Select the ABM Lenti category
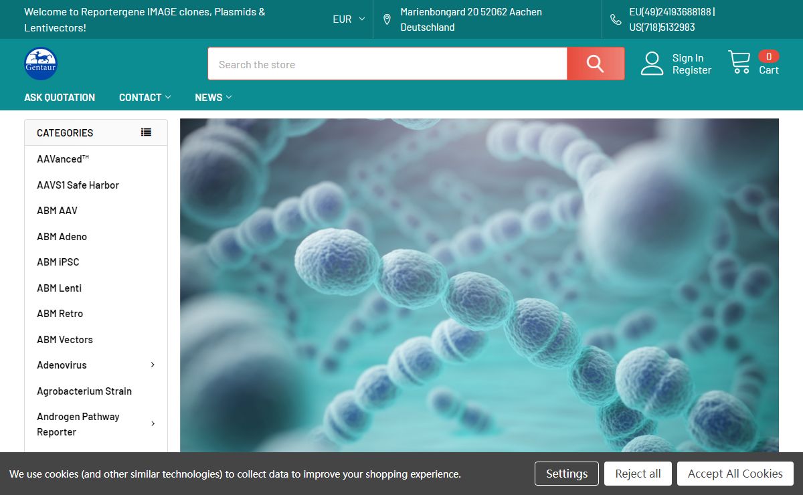 click(x=59, y=288)
